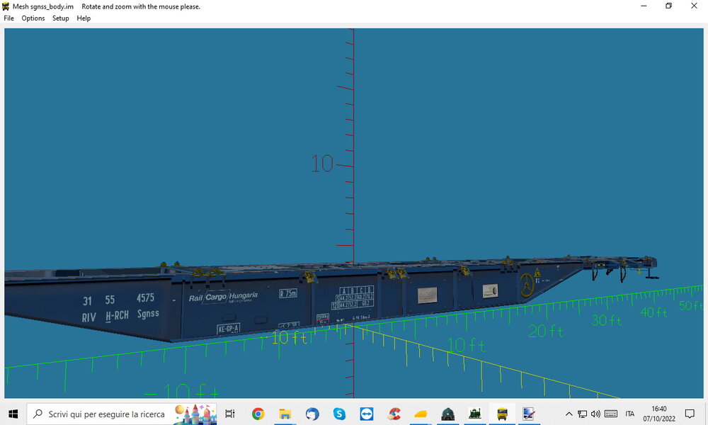Close the mesh viewer window
708x425 pixels.
pyautogui.click(x=694, y=6)
